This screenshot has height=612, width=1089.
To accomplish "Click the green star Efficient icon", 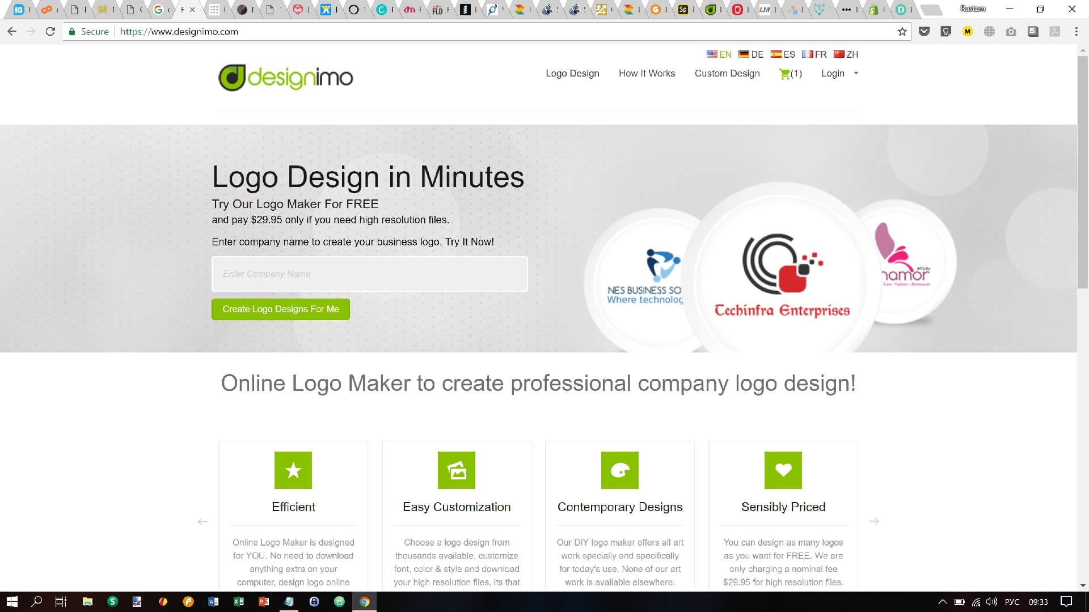I will (x=293, y=470).
